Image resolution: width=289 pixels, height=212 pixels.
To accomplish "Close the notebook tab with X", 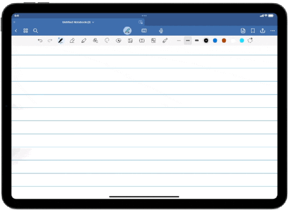I will coord(14,22).
